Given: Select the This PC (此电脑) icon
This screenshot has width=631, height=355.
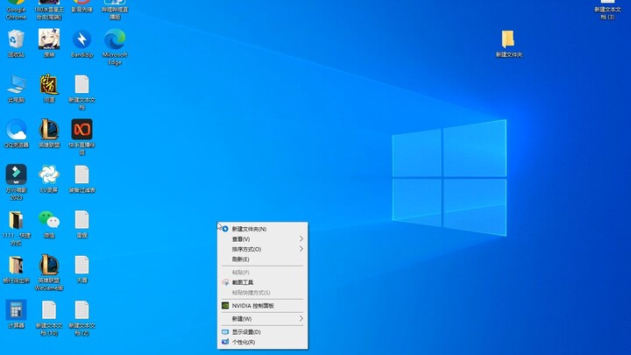Looking at the screenshot, I should click(x=16, y=89).
